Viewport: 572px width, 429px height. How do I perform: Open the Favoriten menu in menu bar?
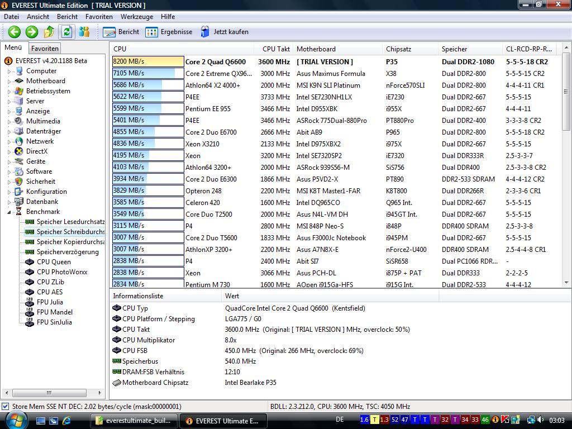point(99,17)
